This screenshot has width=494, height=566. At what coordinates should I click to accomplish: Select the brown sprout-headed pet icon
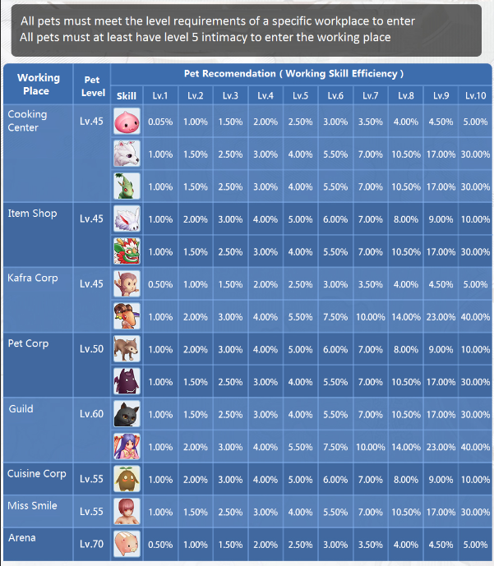(x=127, y=479)
